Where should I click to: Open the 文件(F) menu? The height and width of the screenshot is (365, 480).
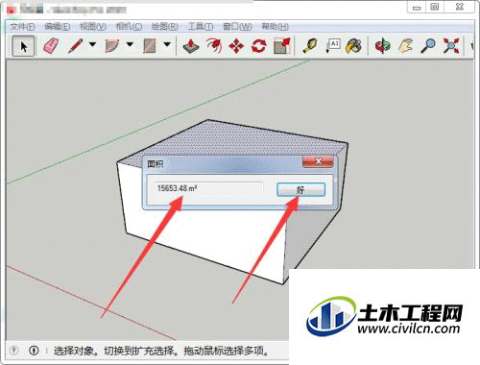[x=22, y=27]
